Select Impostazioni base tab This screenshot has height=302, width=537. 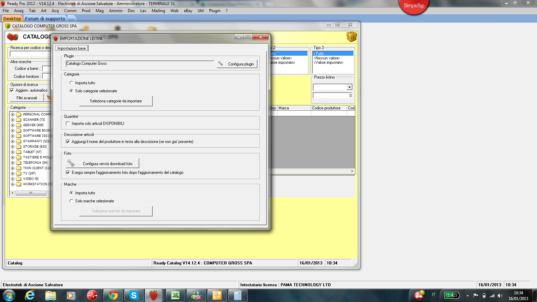click(71, 48)
